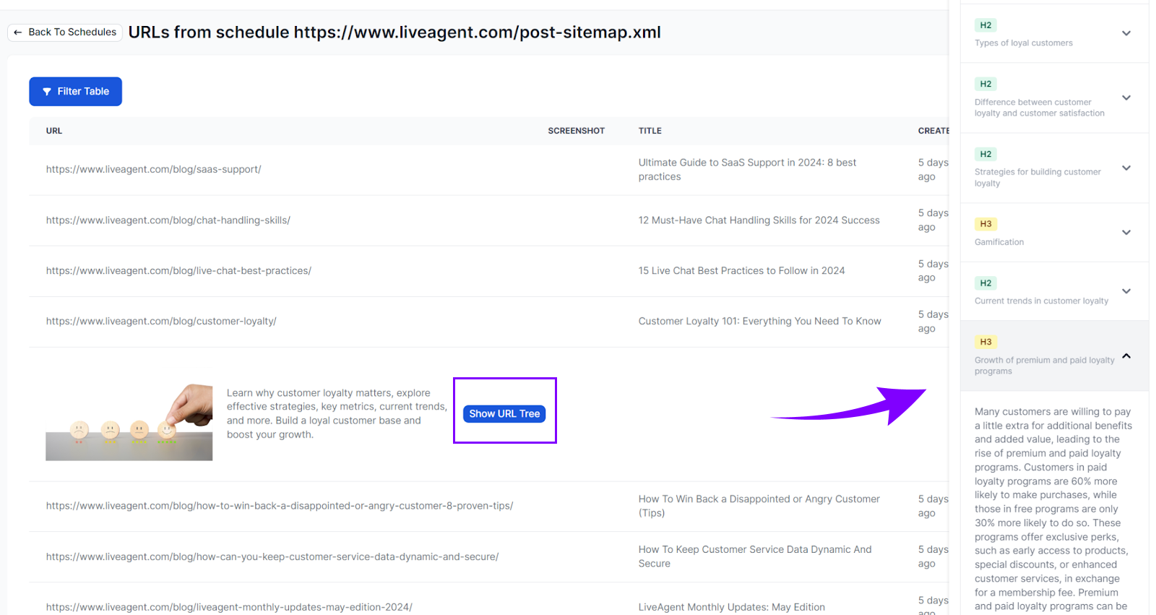
Task: Open the liveagent-monthly-updates-may-edition URL row
Action: click(x=229, y=607)
